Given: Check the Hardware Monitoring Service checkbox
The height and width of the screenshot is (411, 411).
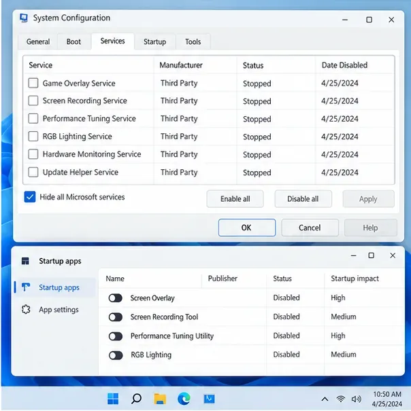Looking at the screenshot, I should tap(33, 154).
